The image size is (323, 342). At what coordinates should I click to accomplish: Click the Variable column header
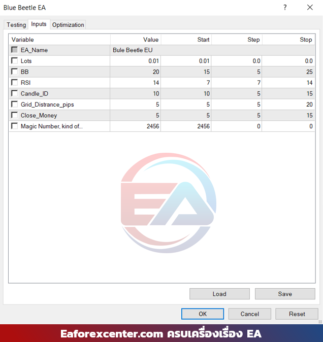coord(59,40)
